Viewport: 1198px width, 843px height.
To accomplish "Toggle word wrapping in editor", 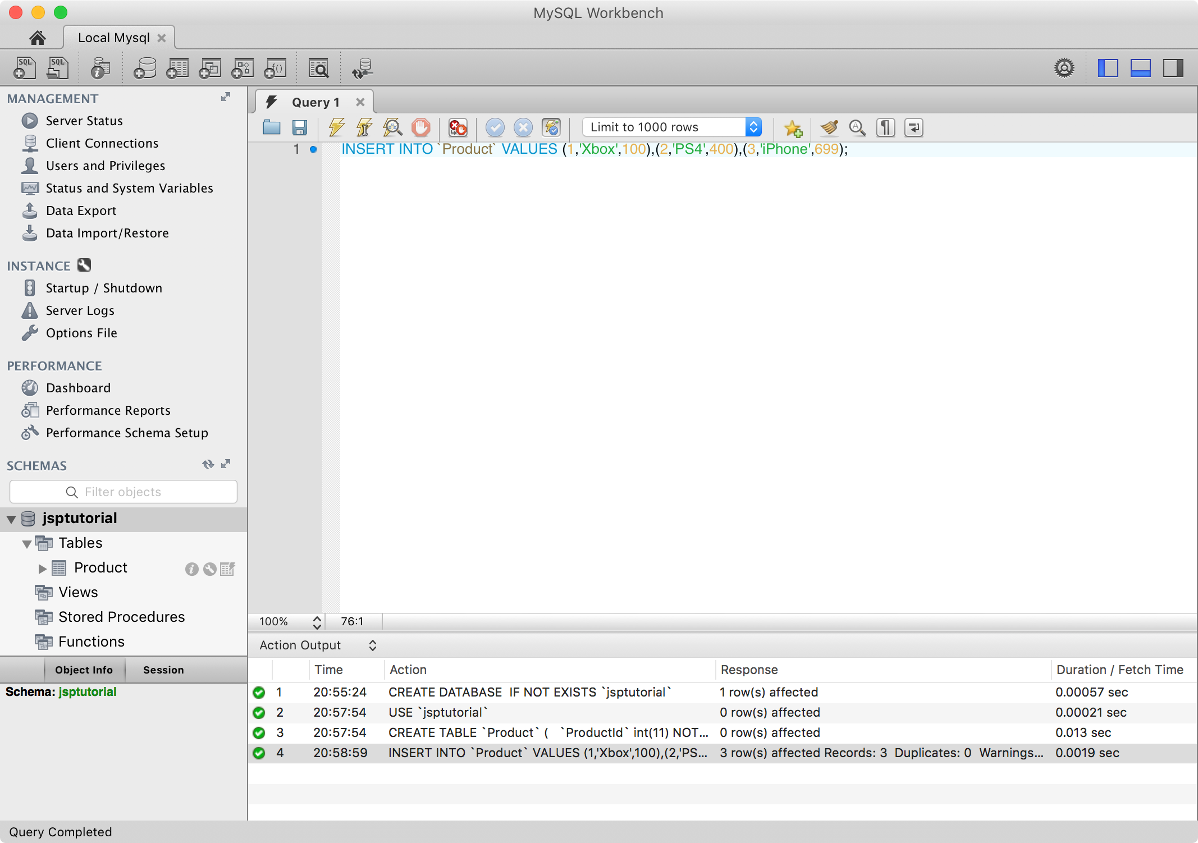I will (913, 127).
